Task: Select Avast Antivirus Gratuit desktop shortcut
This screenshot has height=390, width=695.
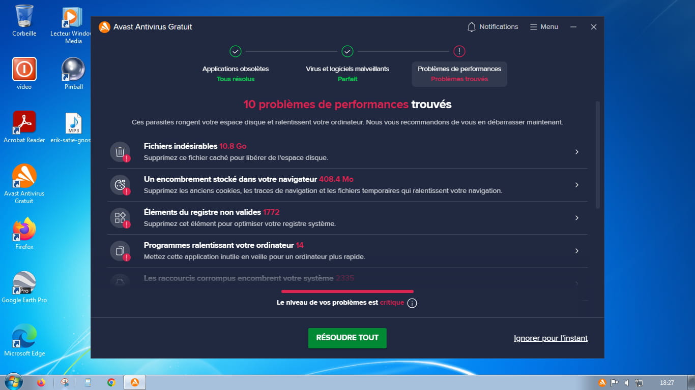Action: [24, 184]
